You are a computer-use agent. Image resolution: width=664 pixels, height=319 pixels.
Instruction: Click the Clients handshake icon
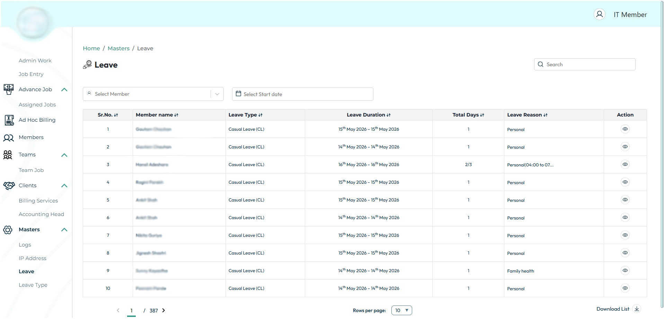9,186
